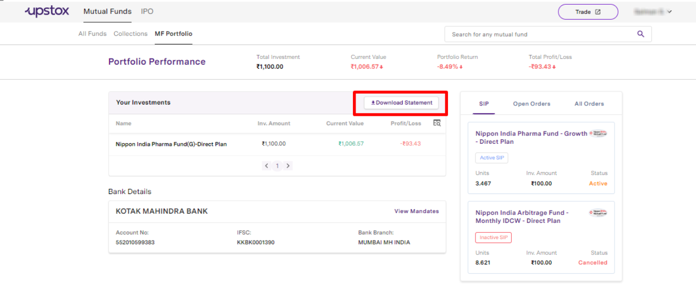Go to next page arrow
The width and height of the screenshot is (696, 298).
point(288,166)
